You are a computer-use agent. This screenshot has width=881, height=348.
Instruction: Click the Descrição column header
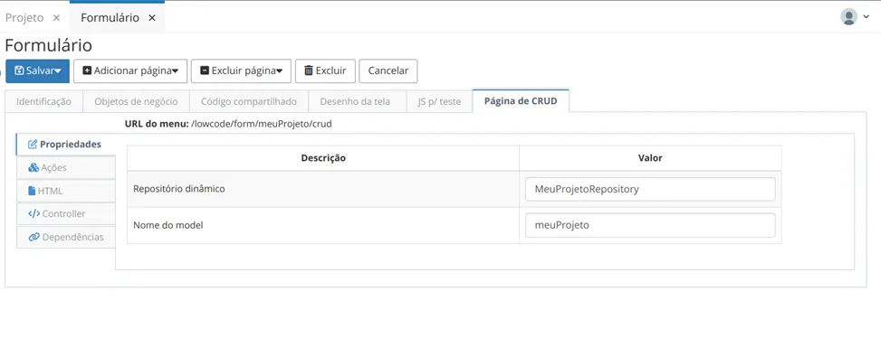pyautogui.click(x=323, y=158)
